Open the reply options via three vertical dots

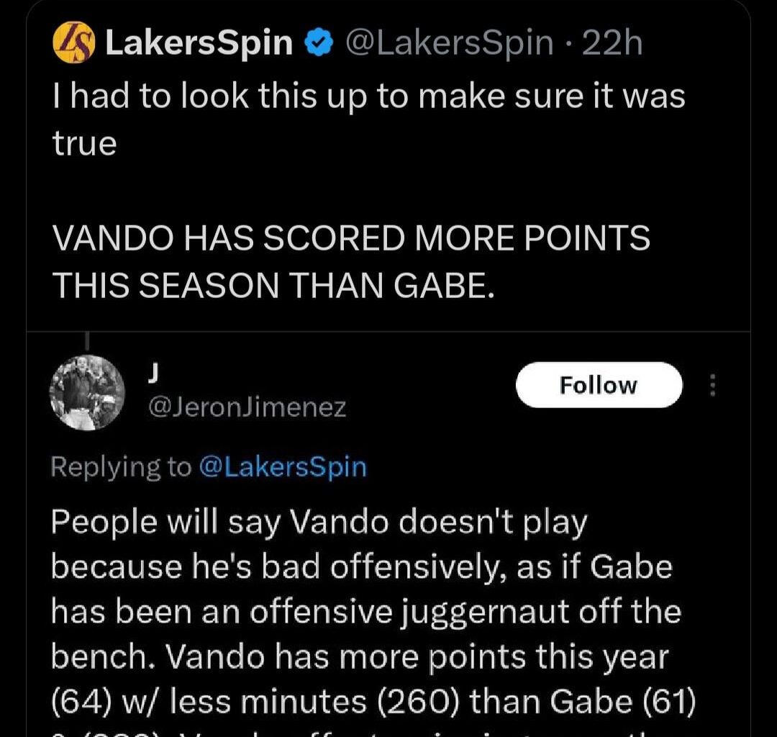pos(713,385)
